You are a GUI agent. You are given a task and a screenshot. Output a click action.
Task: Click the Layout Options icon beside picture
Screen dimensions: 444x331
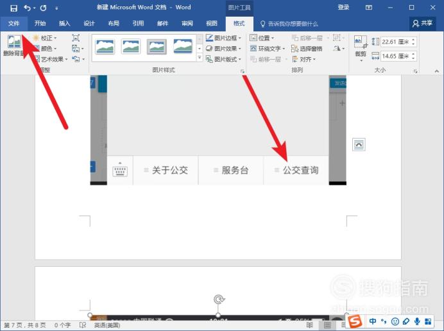359,144
